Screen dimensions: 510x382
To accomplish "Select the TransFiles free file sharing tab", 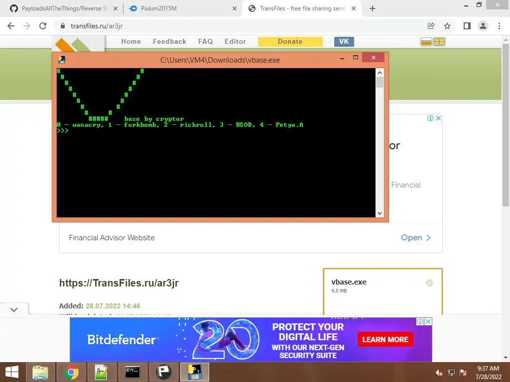I will tap(301, 9).
